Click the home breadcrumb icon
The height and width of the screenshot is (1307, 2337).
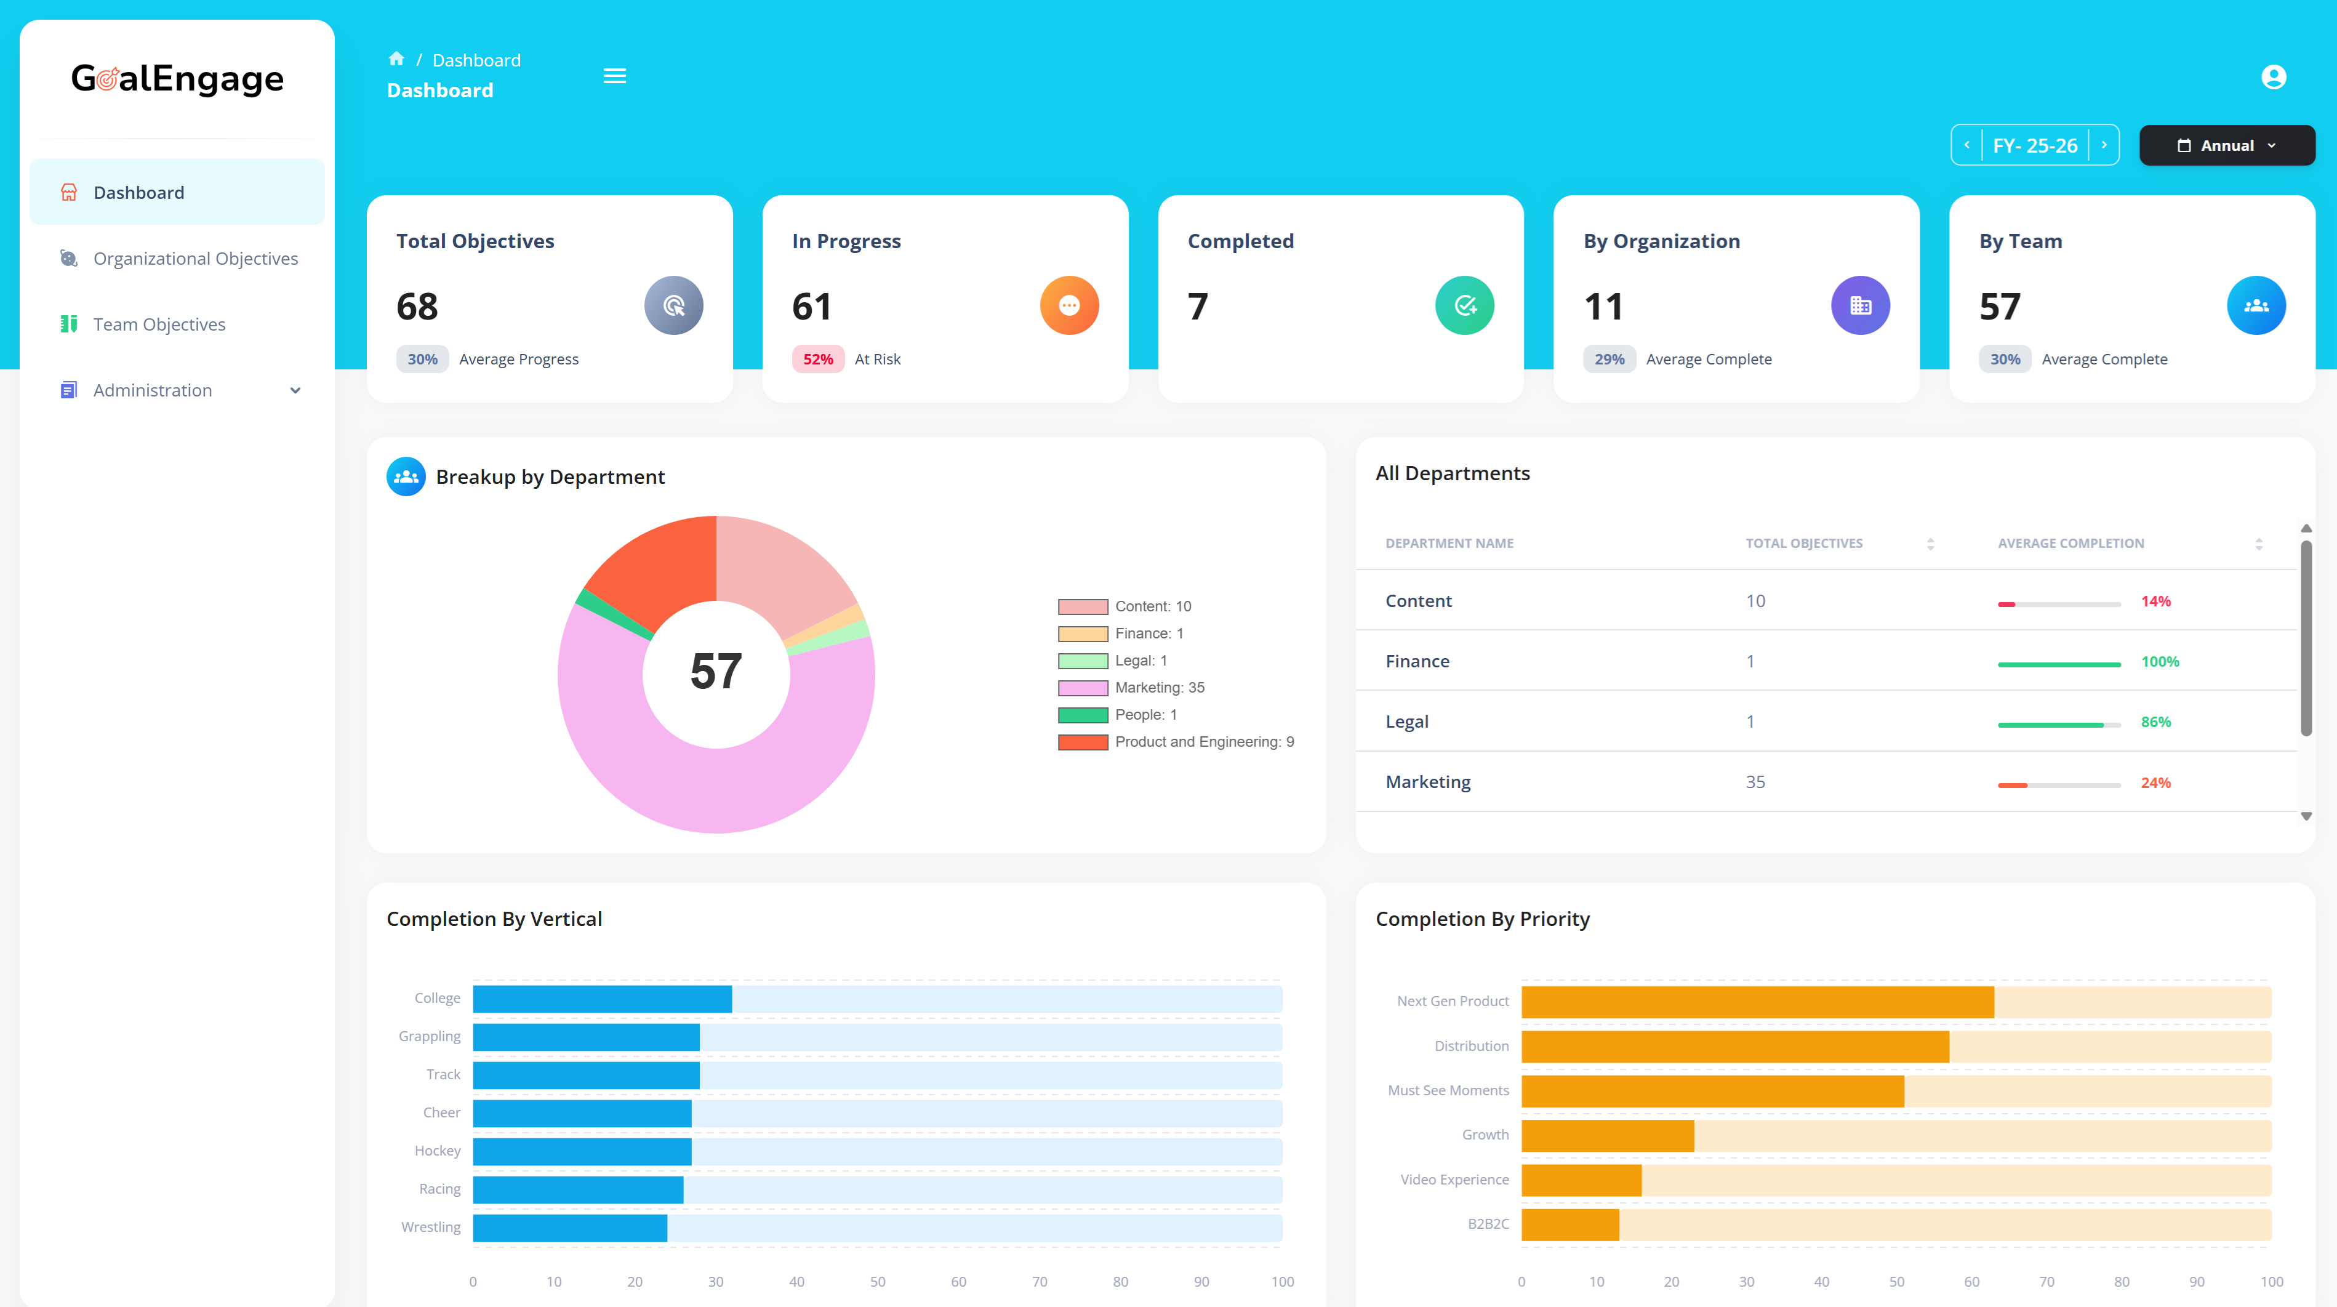pos(396,59)
